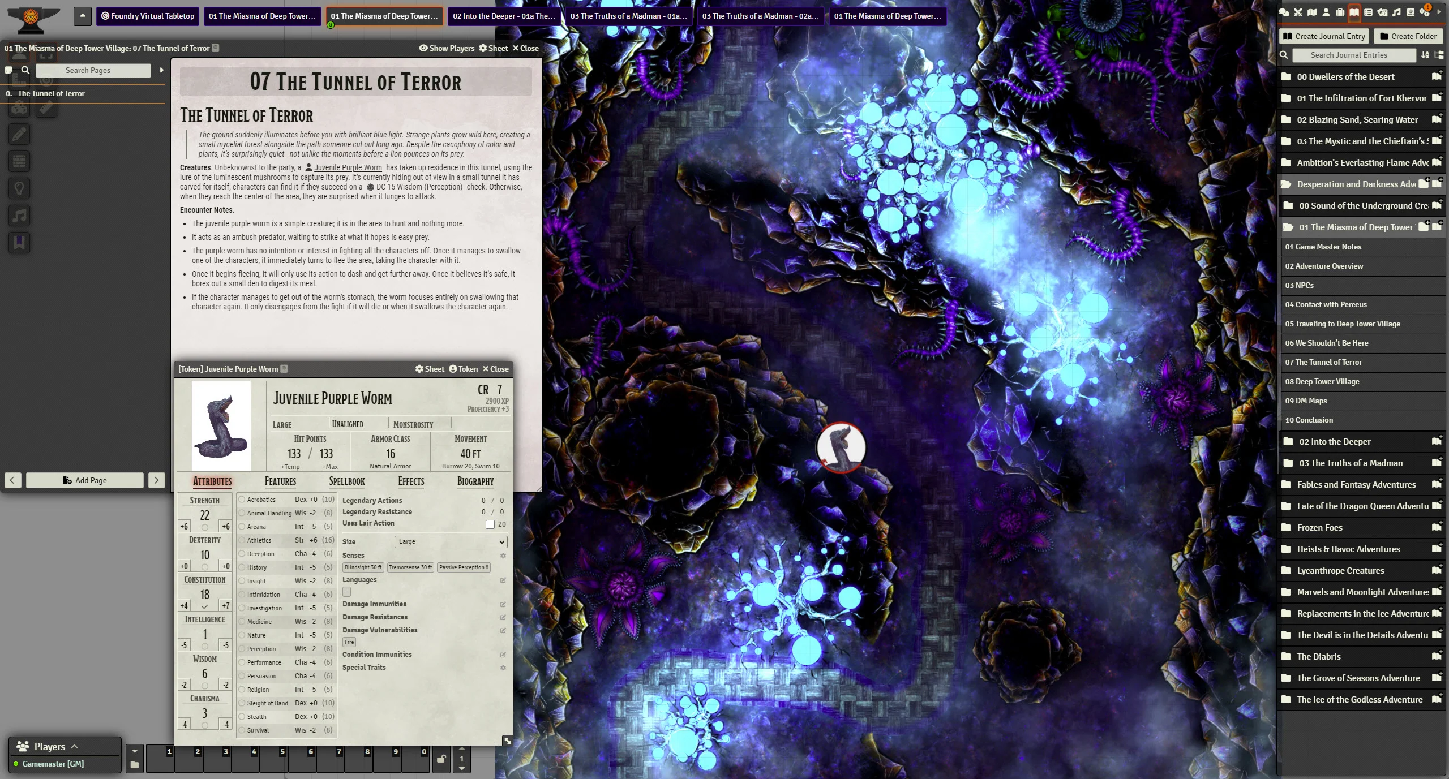
Task: Open the Combat Encounters sidebar tab
Action: coord(1298,12)
